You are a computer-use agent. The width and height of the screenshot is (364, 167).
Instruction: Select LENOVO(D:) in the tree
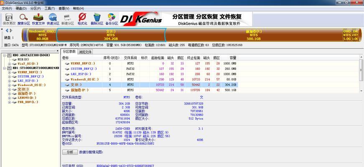(27, 98)
